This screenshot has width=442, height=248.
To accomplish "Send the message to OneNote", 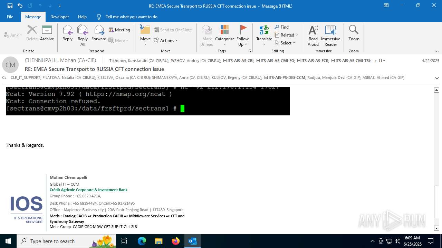I will (173, 30).
